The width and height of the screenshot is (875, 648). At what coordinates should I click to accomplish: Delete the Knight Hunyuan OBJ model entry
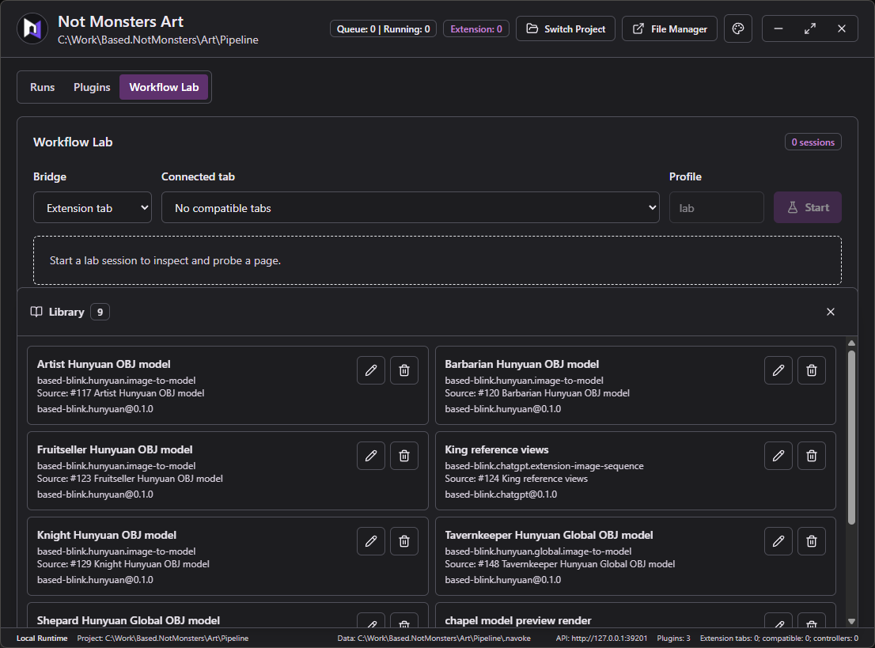(x=404, y=541)
